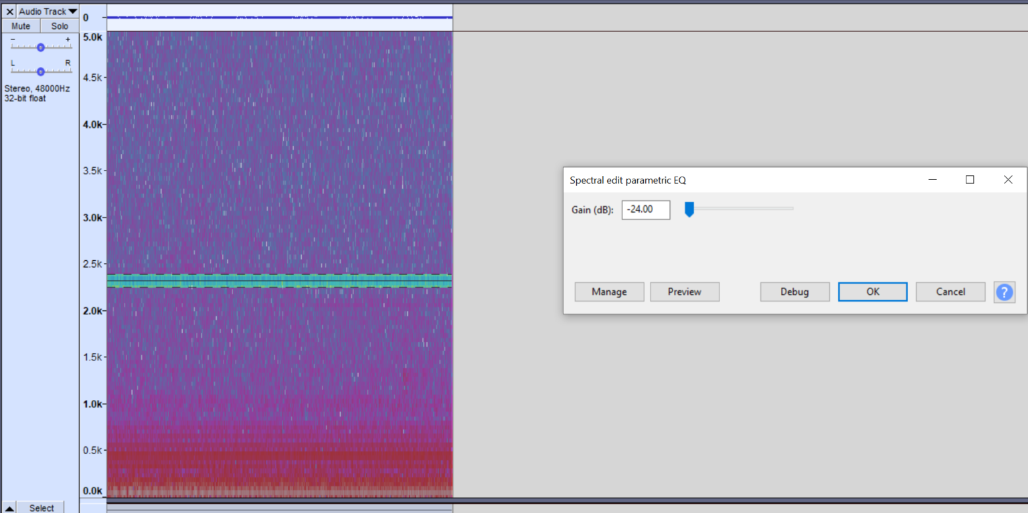
Task: Open the Manage presets menu in the EQ dialog
Action: tap(608, 292)
